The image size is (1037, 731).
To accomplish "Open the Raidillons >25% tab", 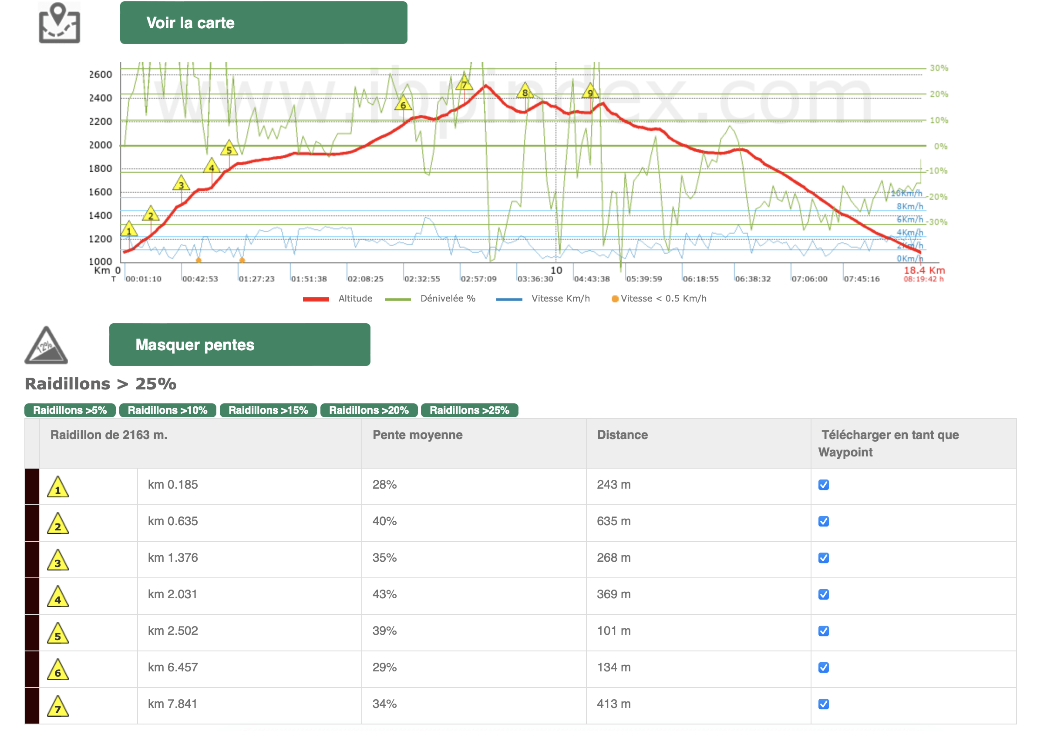I will (469, 410).
